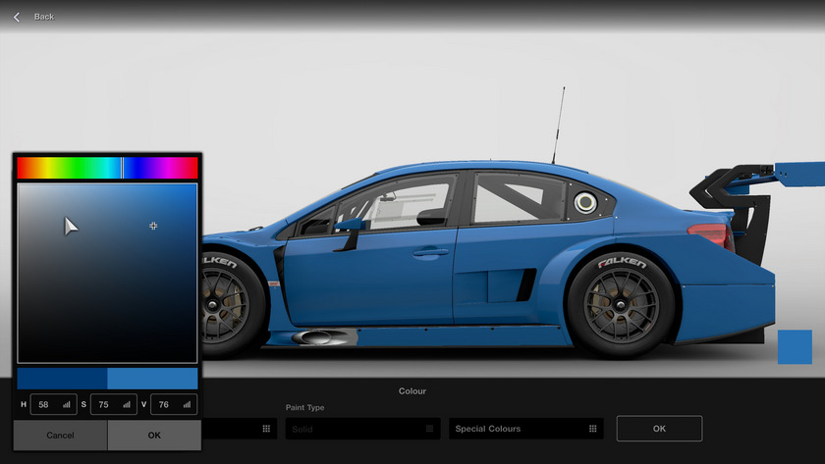Open the Paint Type Solid dropdown
The image size is (825, 464).
[x=361, y=429]
